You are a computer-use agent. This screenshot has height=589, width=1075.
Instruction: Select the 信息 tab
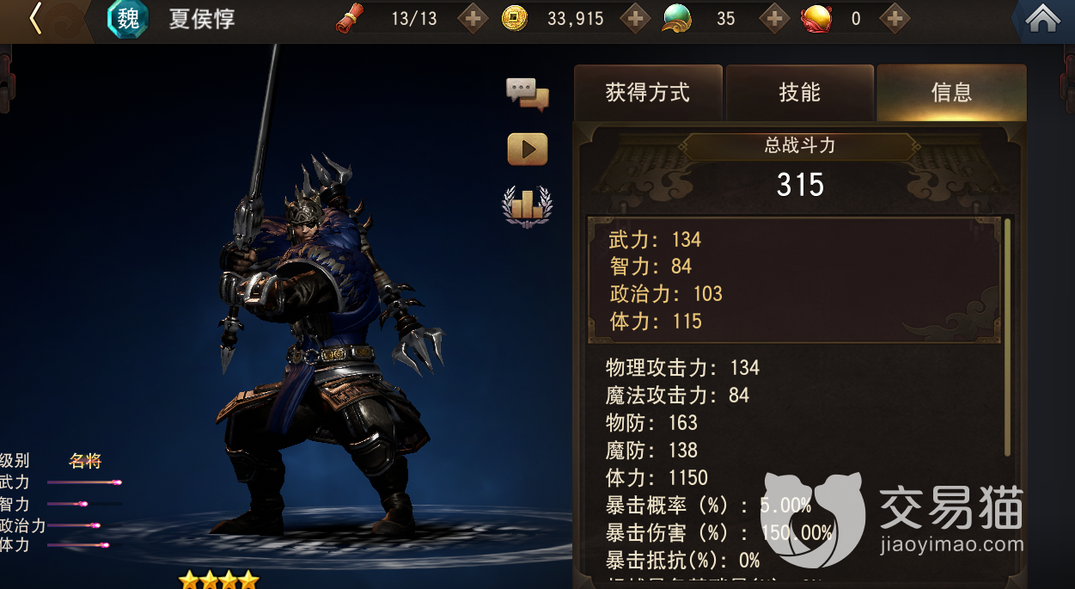pos(952,93)
